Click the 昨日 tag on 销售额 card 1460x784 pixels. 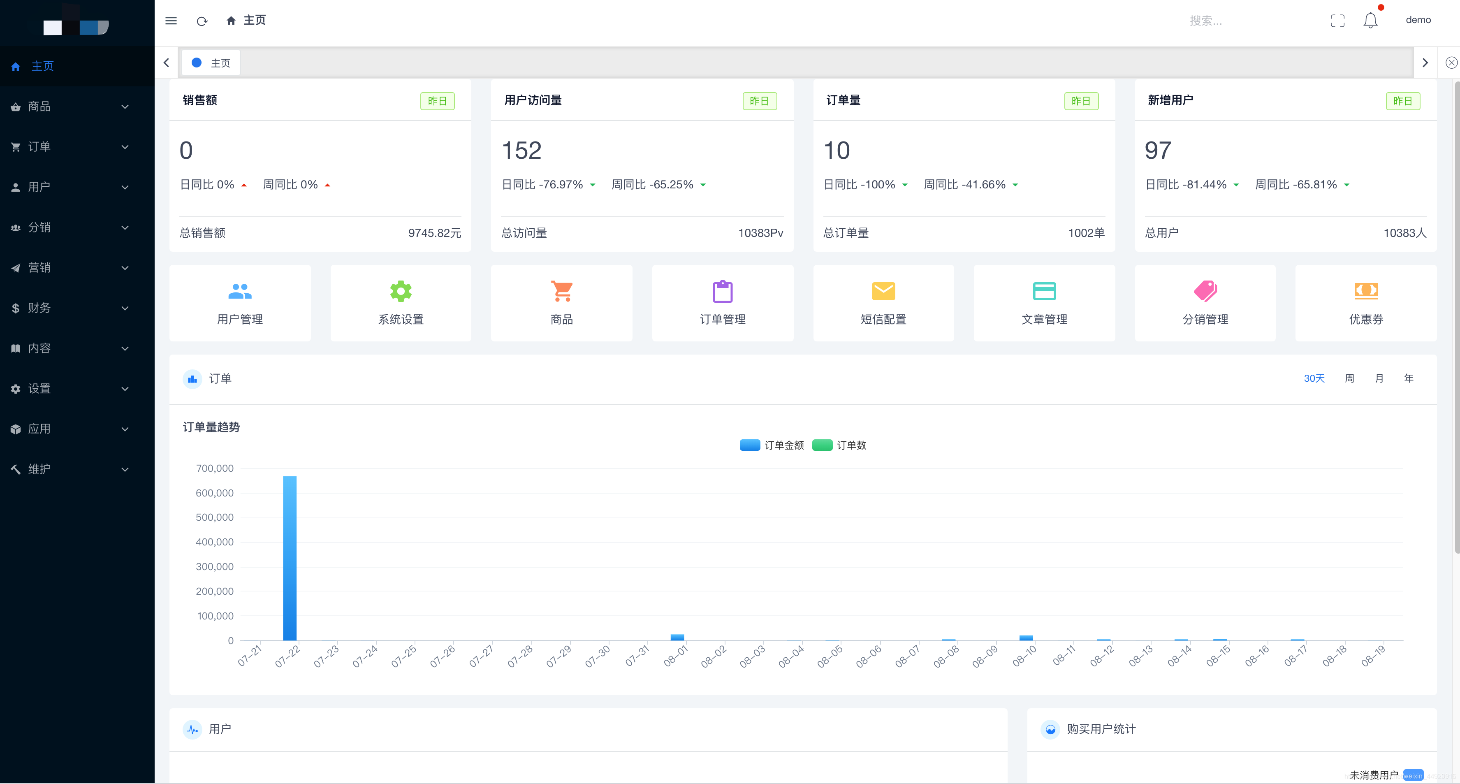point(437,102)
